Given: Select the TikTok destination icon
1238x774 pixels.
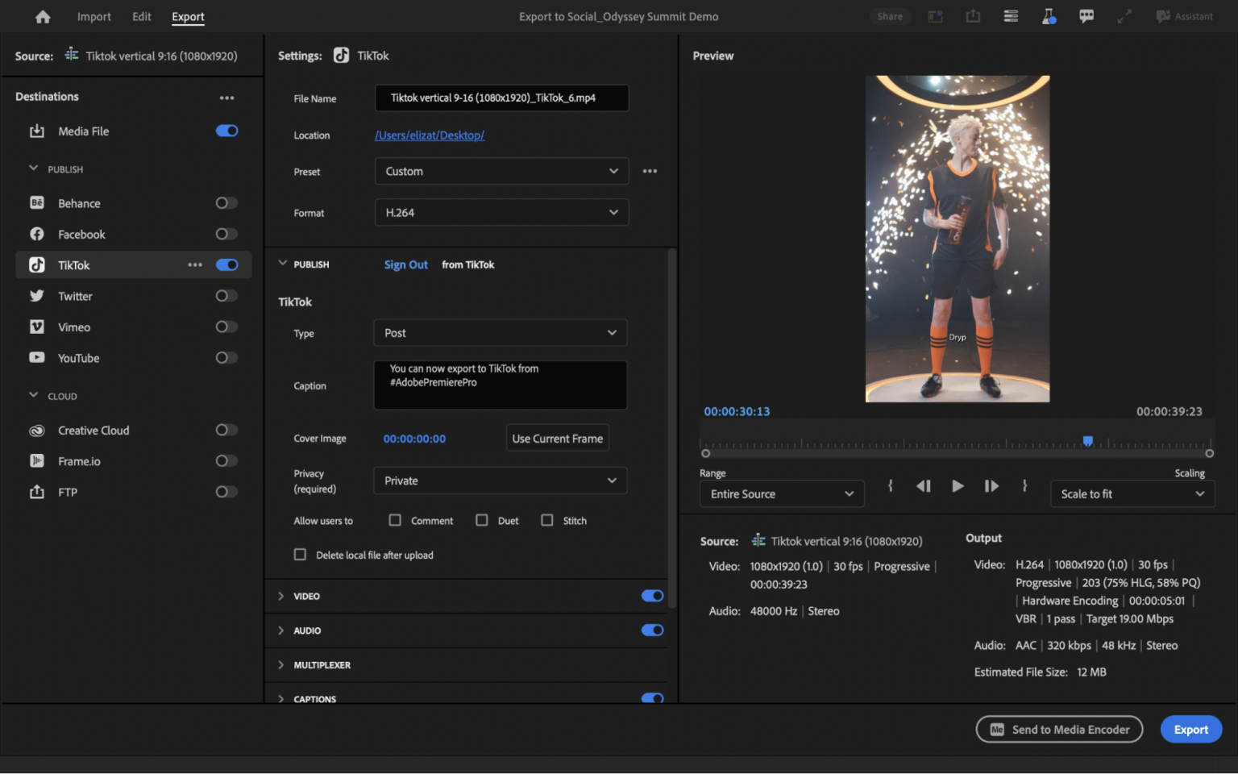Looking at the screenshot, I should (x=37, y=264).
